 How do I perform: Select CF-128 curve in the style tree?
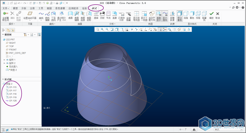11,101
